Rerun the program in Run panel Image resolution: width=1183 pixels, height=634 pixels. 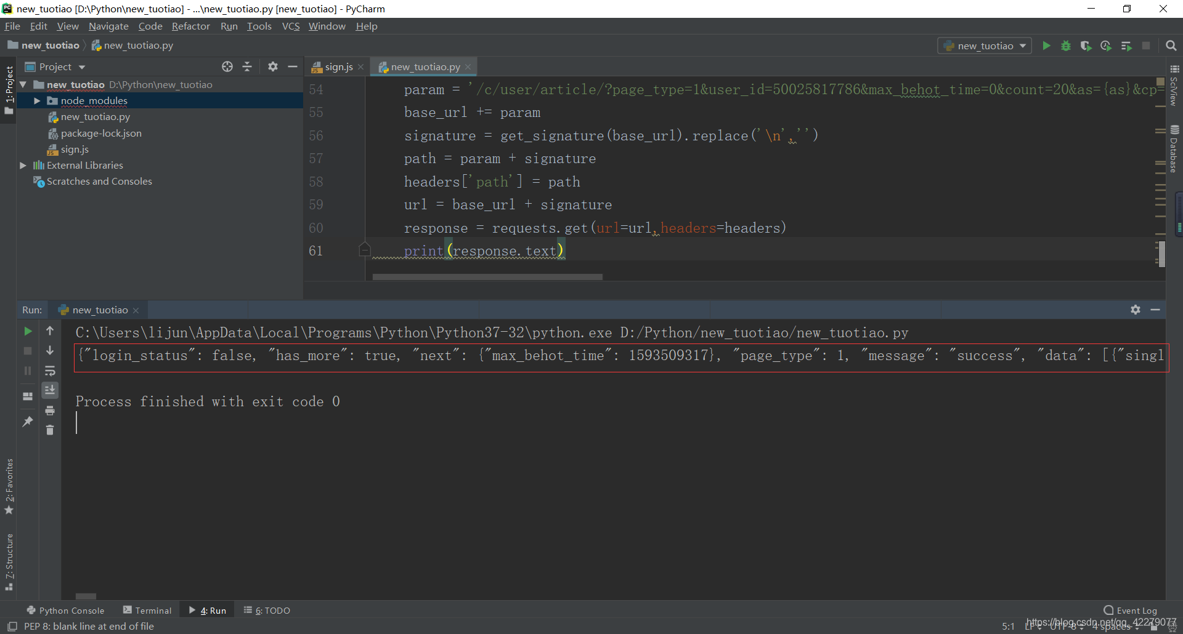coord(28,331)
